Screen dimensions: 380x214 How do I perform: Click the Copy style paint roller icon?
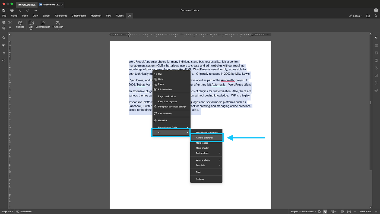10,28
